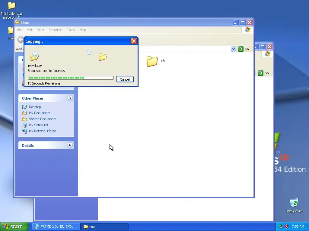Click the Desktop icon in Other Places
This screenshot has width=309, height=231.
click(x=25, y=107)
